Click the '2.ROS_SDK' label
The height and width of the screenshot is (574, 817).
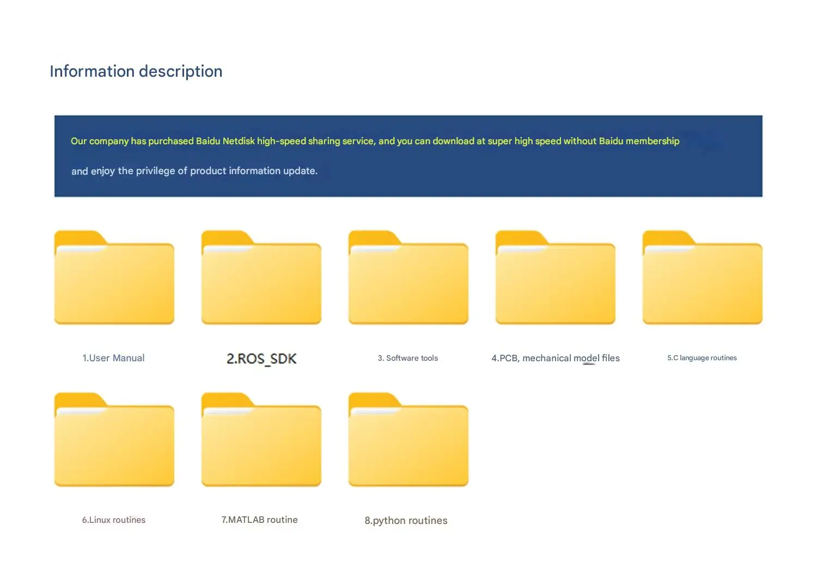click(x=261, y=359)
